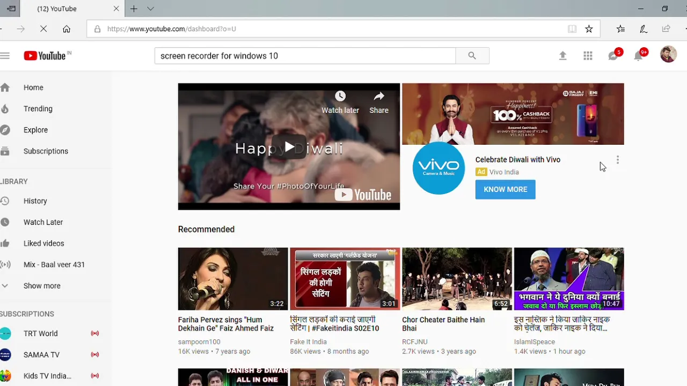Click the Home sidebar icon
Image resolution: width=687 pixels, height=386 pixels.
[5, 87]
